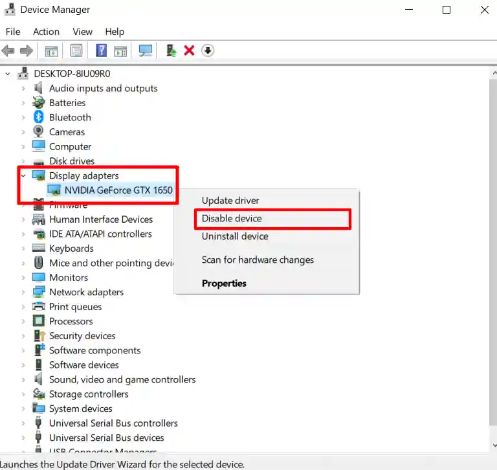Click the Print queues printer icon
The height and width of the screenshot is (470, 497).
(x=39, y=306)
